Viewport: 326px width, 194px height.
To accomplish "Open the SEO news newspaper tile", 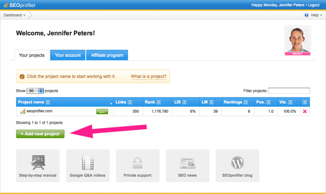I will click(x=187, y=166).
